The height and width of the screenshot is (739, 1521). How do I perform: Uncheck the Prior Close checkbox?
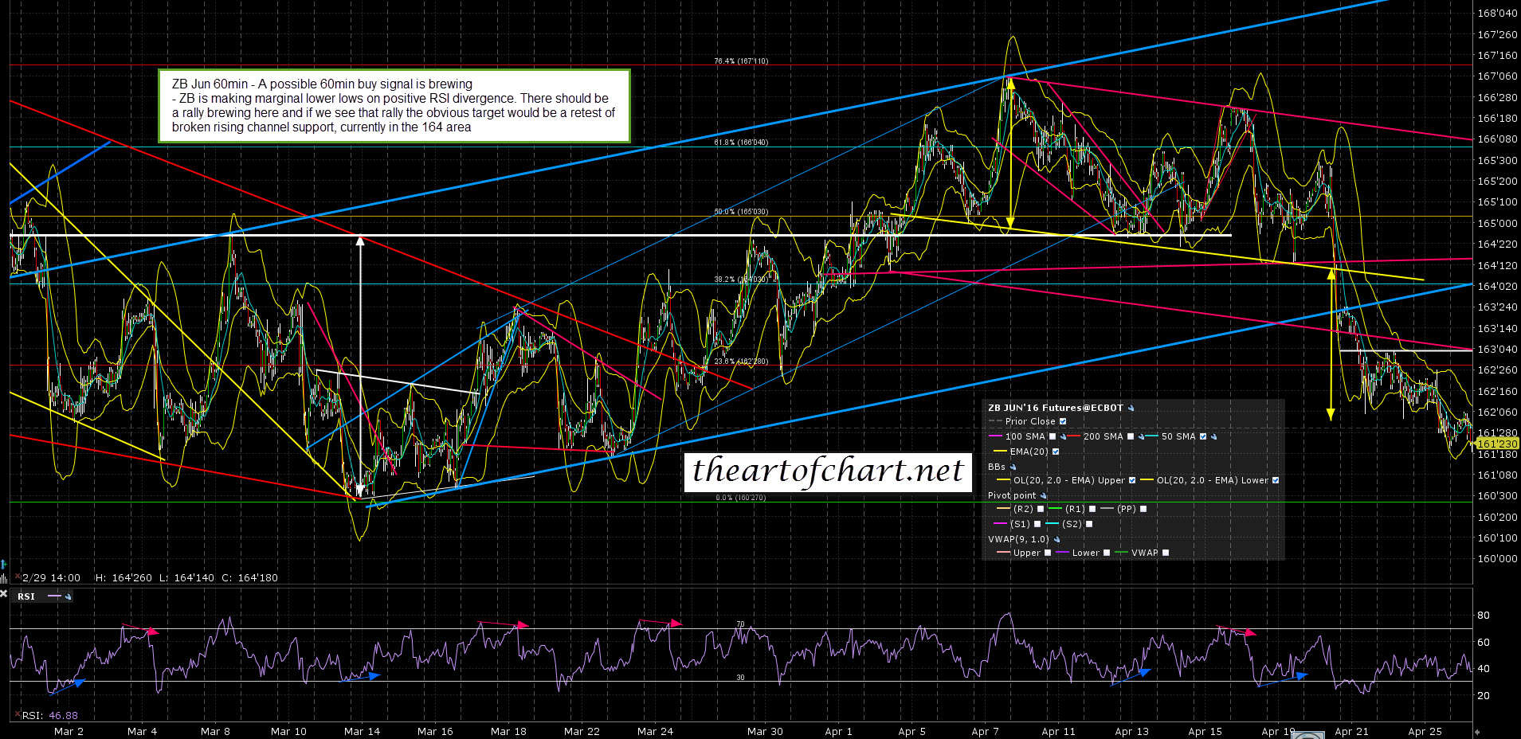(x=1063, y=421)
